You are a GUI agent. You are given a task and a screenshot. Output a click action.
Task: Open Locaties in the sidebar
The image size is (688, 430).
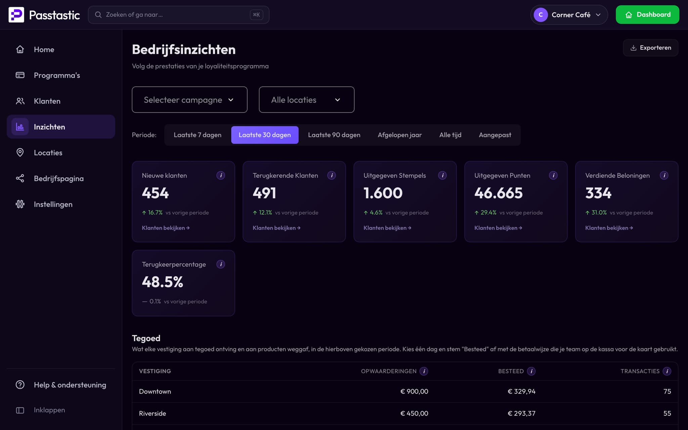click(61, 153)
